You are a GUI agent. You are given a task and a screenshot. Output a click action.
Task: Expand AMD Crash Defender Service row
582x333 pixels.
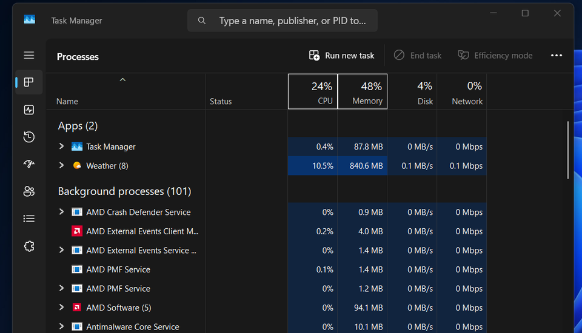[62, 212]
